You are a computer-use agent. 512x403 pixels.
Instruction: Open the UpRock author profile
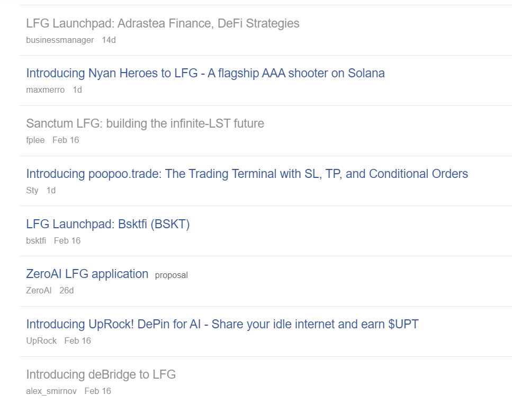click(x=41, y=341)
